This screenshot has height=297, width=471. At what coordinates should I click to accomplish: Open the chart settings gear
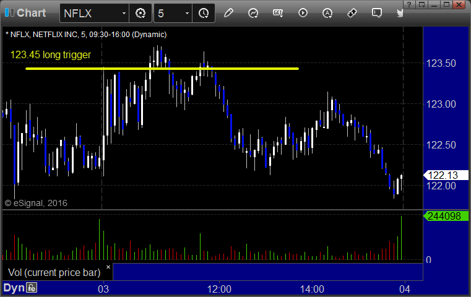point(140,13)
